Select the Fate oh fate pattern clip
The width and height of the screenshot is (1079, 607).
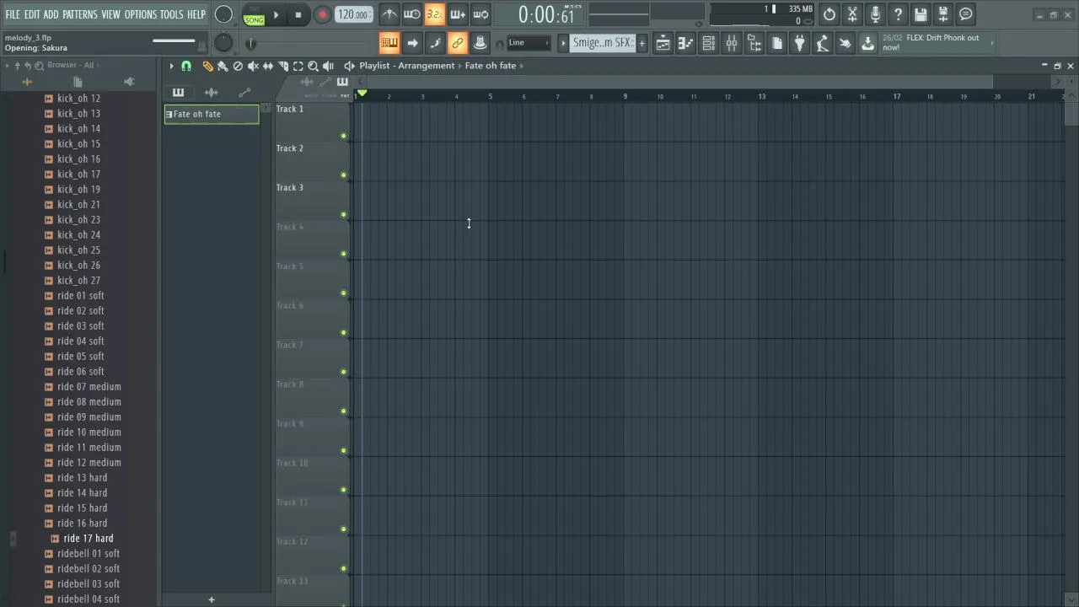(212, 114)
